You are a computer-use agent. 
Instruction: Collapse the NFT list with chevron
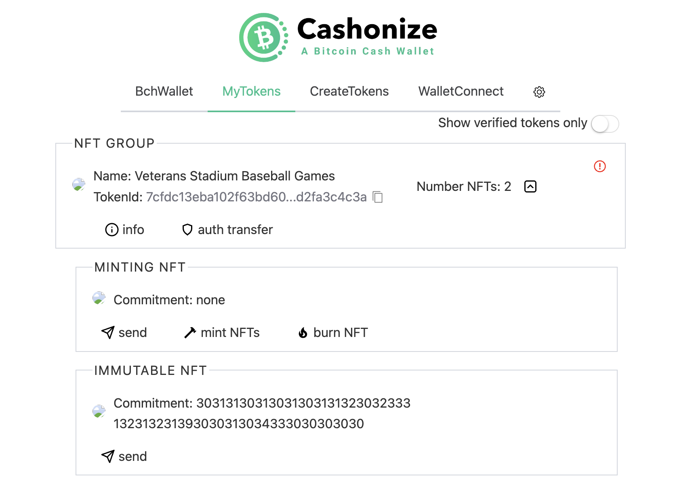pyautogui.click(x=530, y=186)
